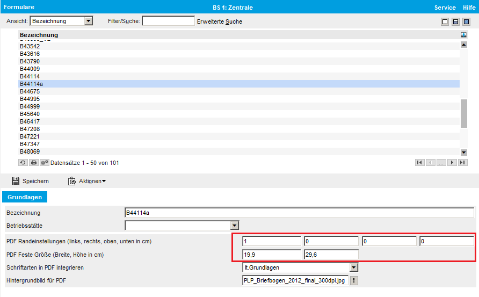Click the list scrollbar down arrow

coord(463,152)
